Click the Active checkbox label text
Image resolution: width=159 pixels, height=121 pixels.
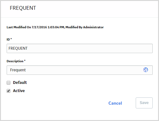[x=19, y=91]
